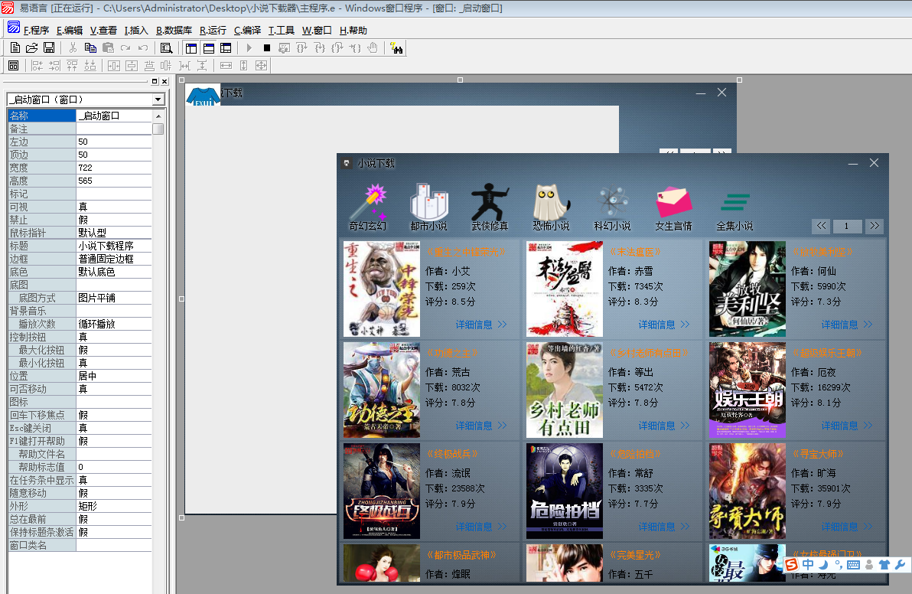Click the hand breakpoint icon in toolbar

coord(373,47)
